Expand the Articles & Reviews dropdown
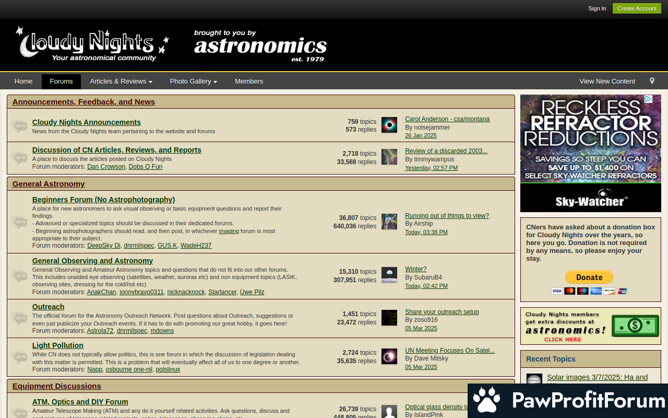Image resolution: width=668 pixels, height=418 pixels. tap(121, 82)
